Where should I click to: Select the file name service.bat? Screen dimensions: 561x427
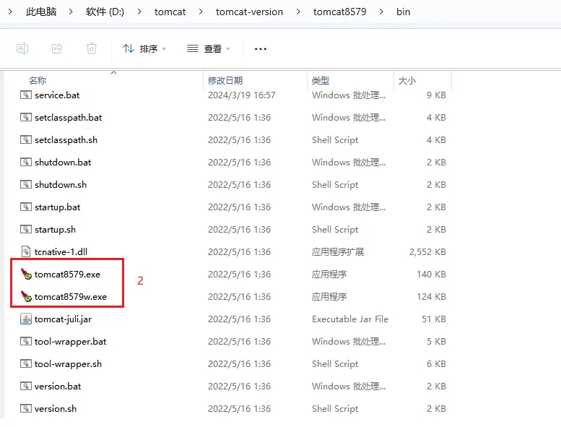[x=57, y=95]
